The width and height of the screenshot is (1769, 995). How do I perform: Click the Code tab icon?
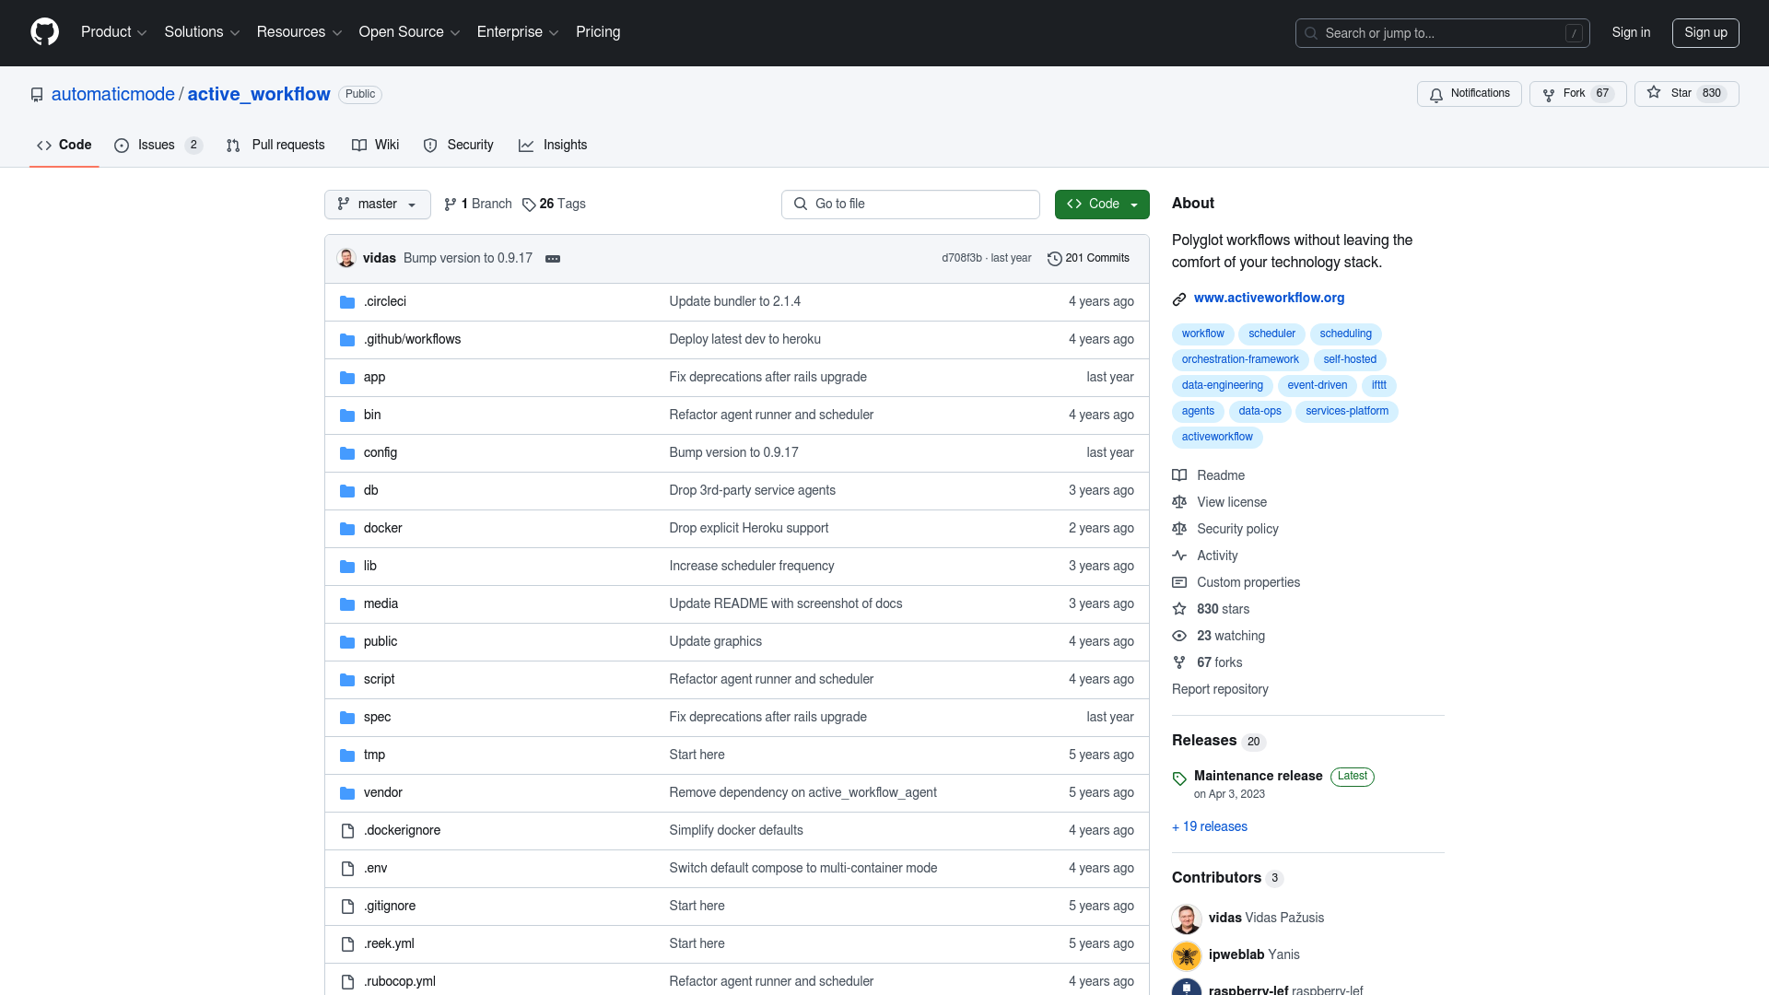coord(43,145)
